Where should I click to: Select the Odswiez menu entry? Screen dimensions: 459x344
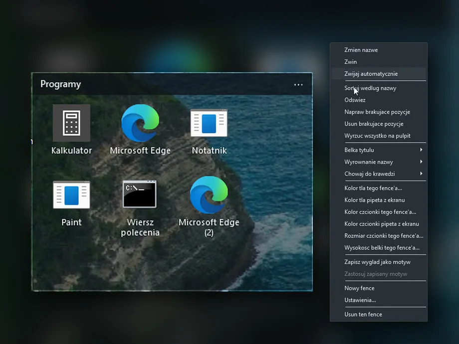pyautogui.click(x=379, y=100)
